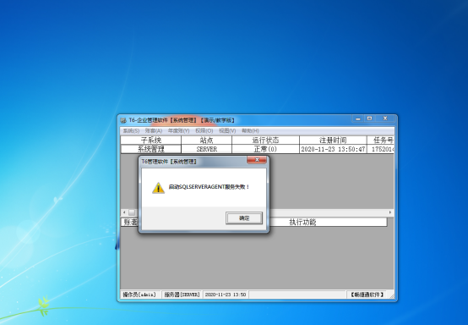Open the 账套(A) menu
This screenshot has width=468, height=325.
tap(154, 130)
